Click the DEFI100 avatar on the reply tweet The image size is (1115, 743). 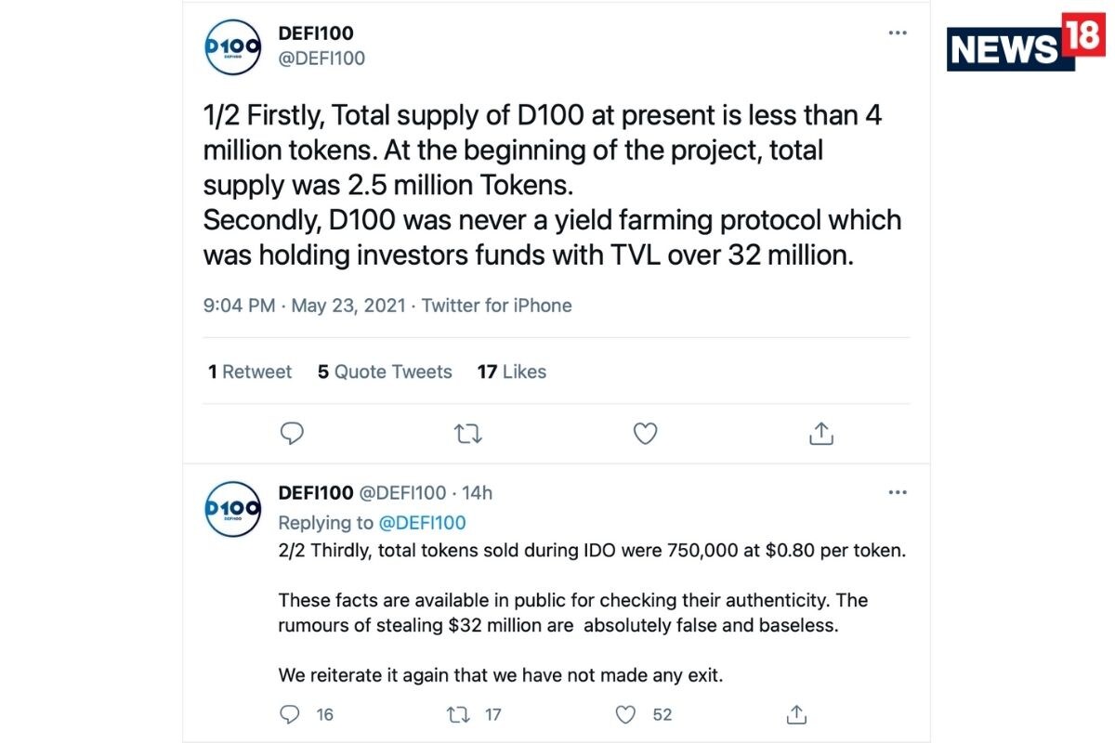232,509
